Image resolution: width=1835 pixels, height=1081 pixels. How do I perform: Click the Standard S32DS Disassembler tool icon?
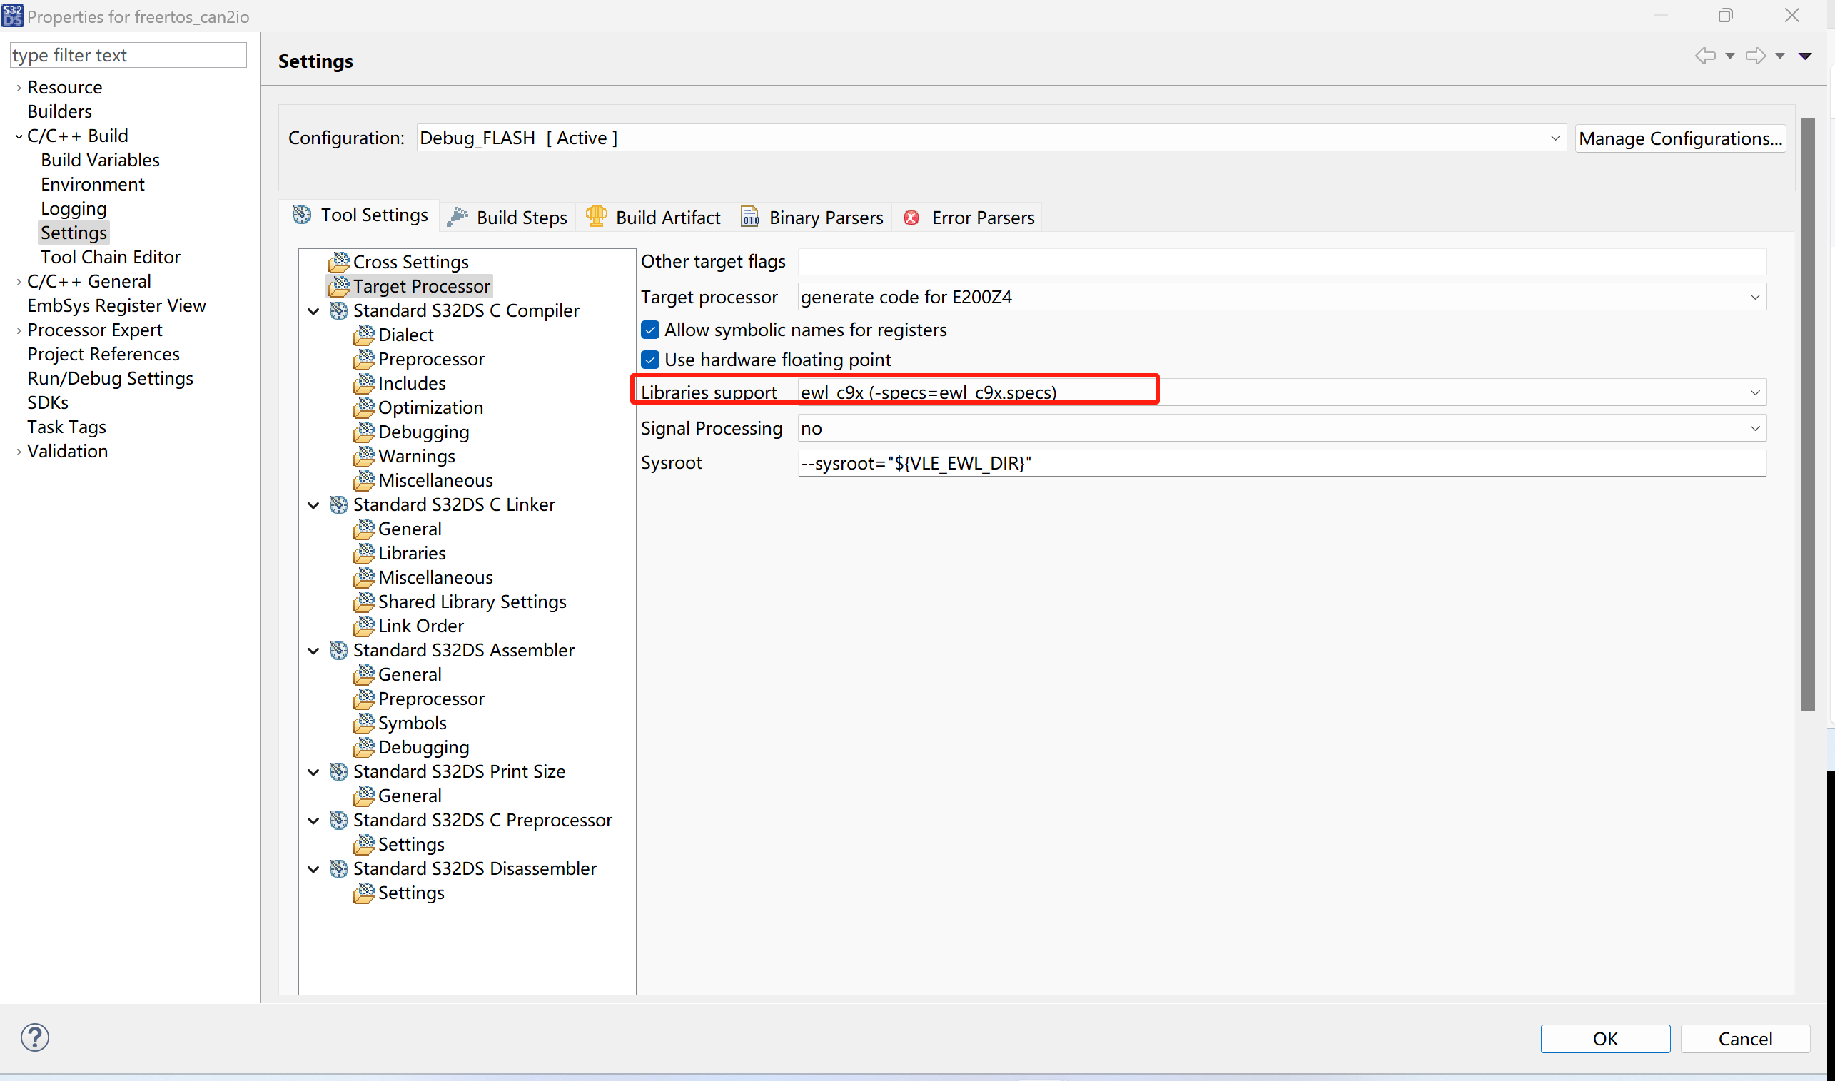click(x=339, y=868)
